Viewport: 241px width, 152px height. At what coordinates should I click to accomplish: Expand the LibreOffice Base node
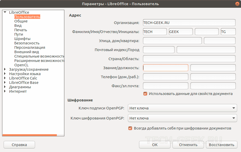coord(5,83)
